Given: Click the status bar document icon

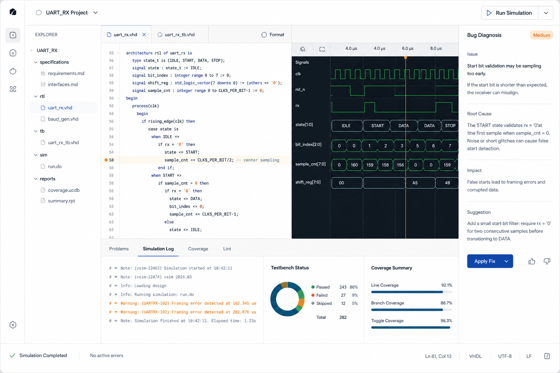Looking at the screenshot, I should pos(547,356).
